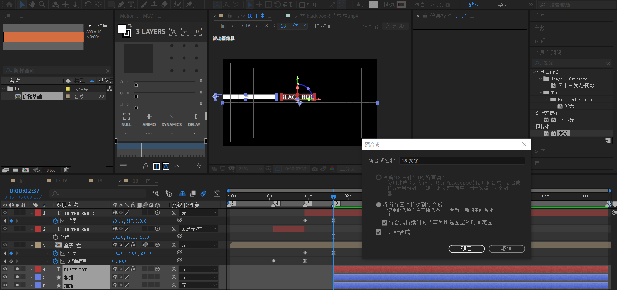Viewport: 617px width, 290px height.
Task: Uncheck 将合成持续时间调整为所选图层的时间范围
Action: (x=384, y=223)
